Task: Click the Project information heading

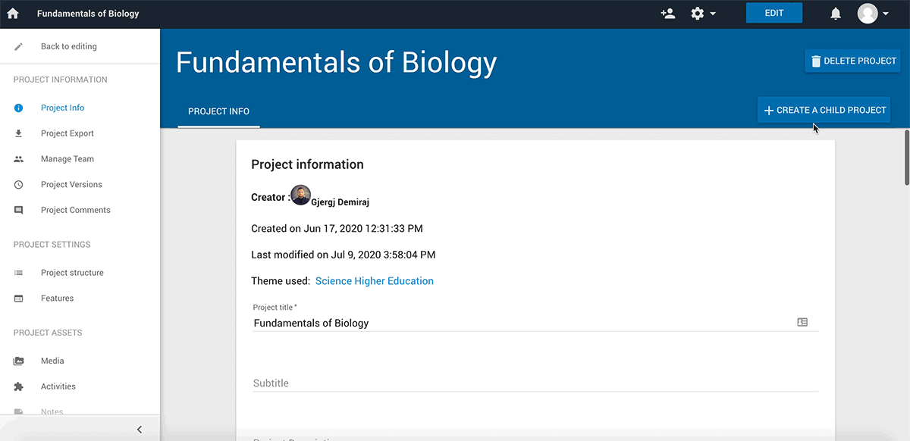Action: [307, 164]
